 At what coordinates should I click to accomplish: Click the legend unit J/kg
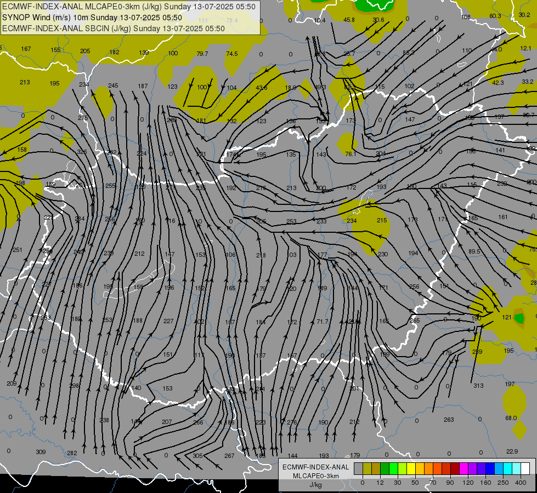point(316,485)
